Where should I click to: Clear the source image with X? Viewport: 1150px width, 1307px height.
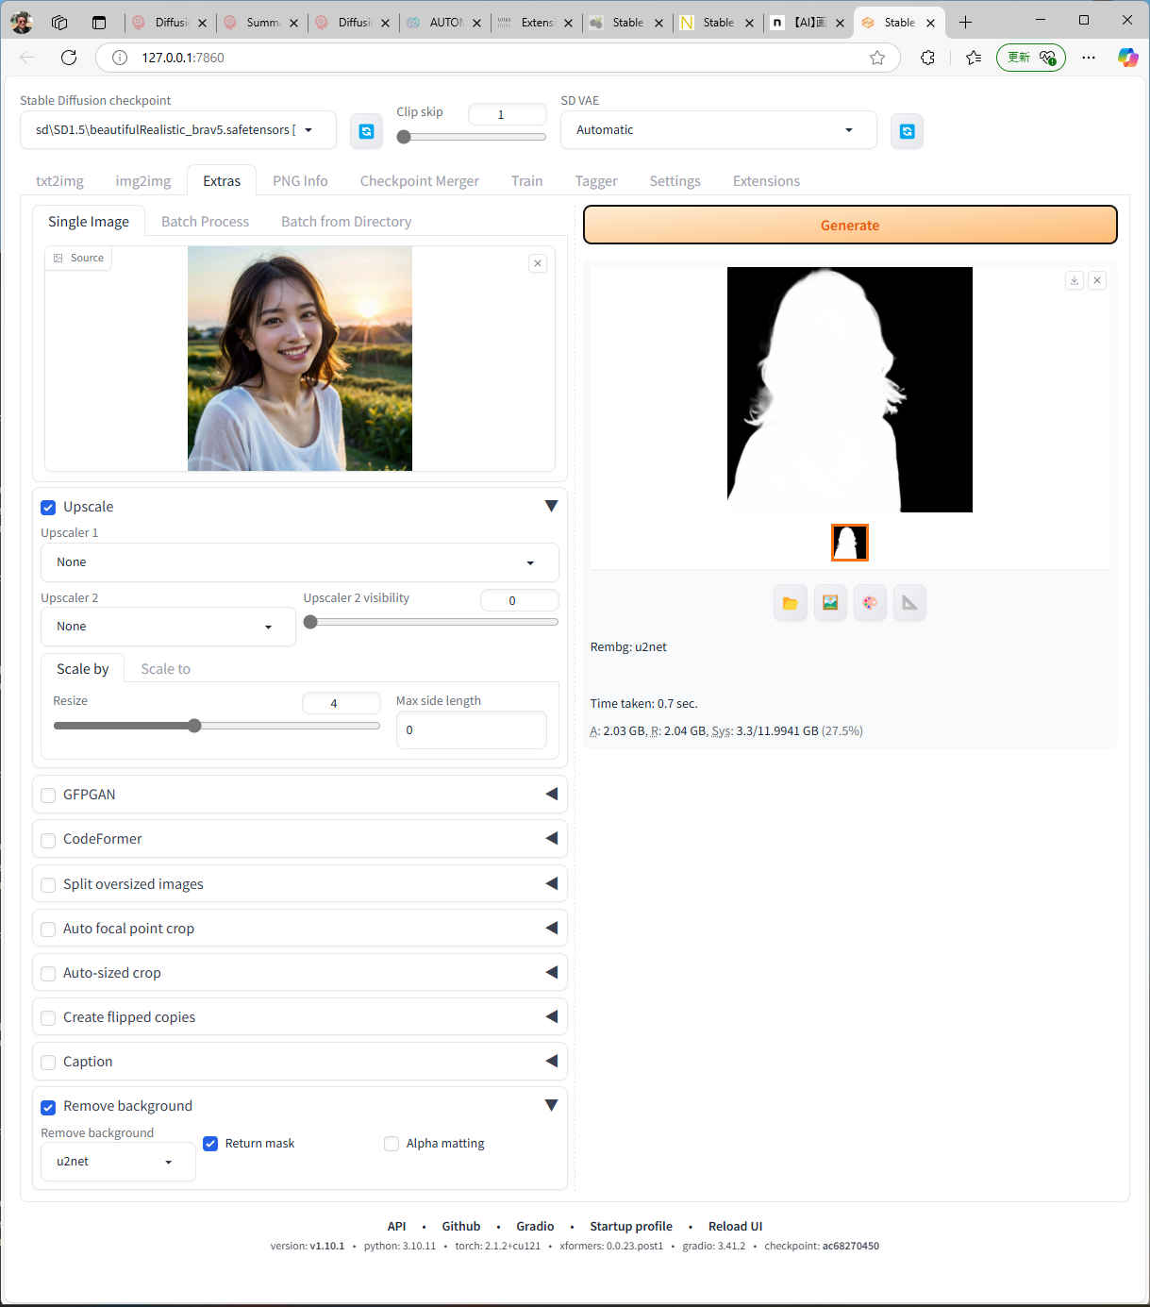tap(538, 263)
